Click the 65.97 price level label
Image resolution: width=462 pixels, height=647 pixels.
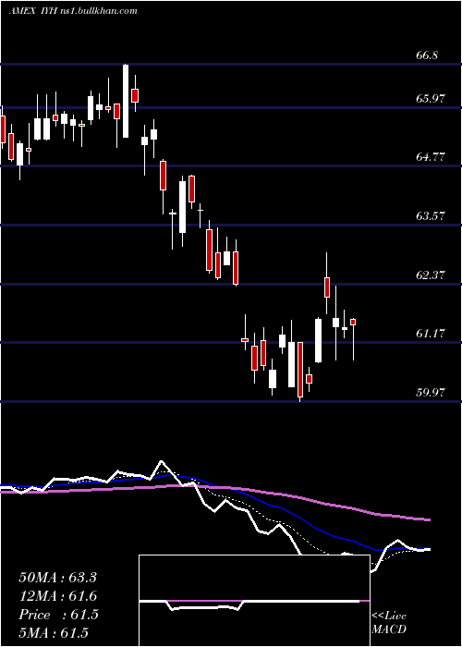[x=431, y=99]
